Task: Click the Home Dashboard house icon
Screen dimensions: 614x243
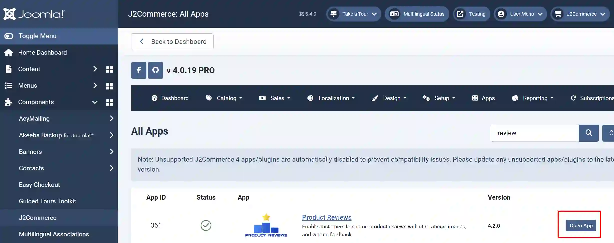Action: pos(9,53)
